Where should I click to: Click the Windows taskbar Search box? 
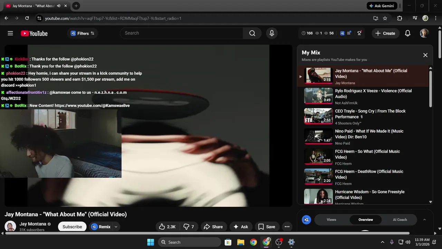190,242
